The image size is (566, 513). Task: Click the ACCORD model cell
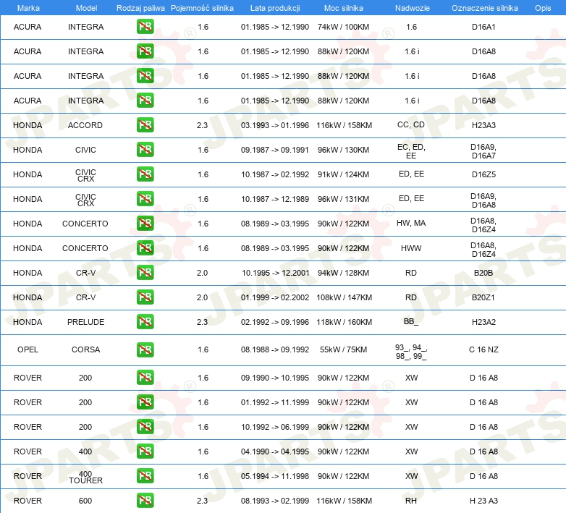85,125
